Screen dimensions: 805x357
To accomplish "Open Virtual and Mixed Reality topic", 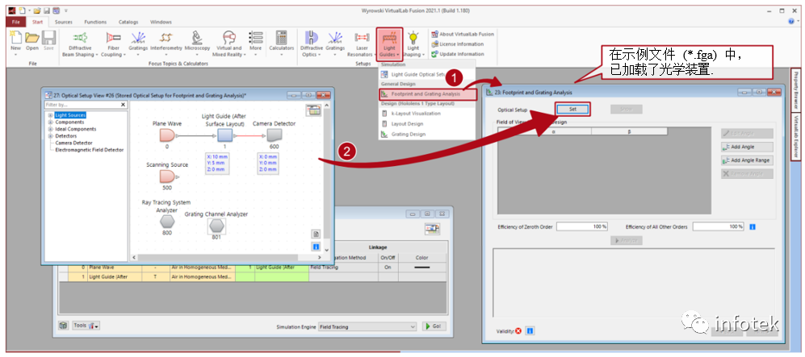I will tap(229, 44).
